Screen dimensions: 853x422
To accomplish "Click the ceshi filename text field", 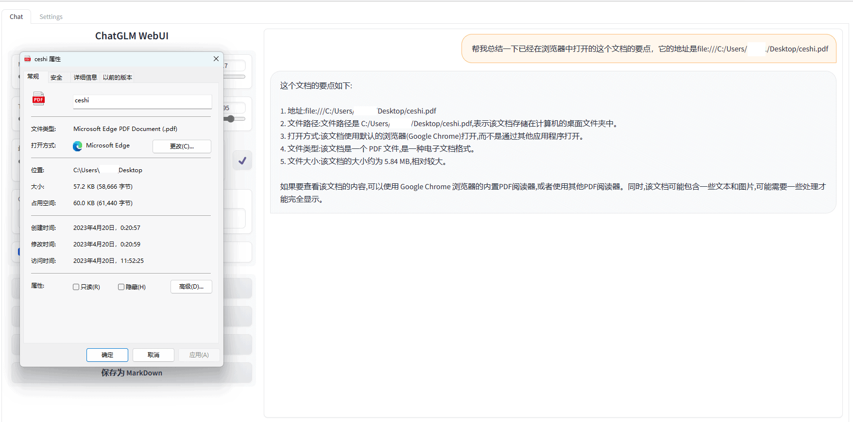I will pyautogui.click(x=142, y=101).
